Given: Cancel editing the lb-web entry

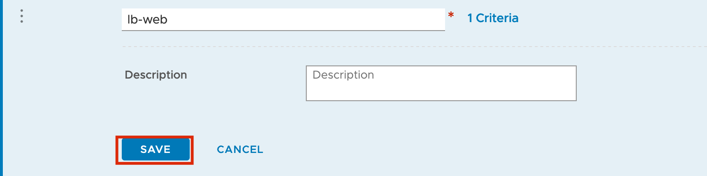Looking at the screenshot, I should [240, 150].
